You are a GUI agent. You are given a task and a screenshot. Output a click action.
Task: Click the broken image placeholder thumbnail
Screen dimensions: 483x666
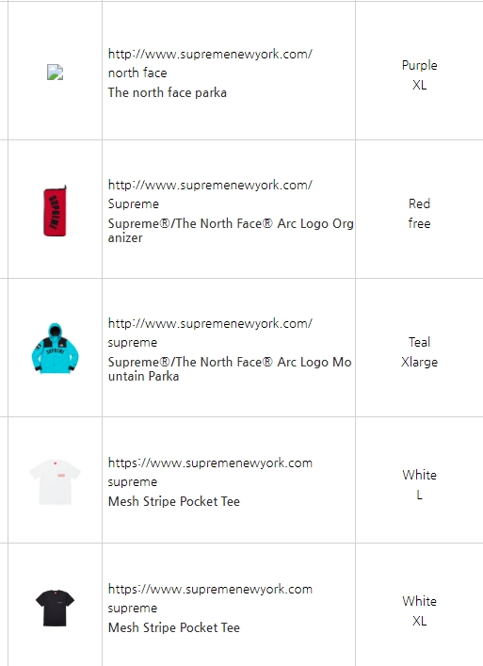tap(55, 73)
